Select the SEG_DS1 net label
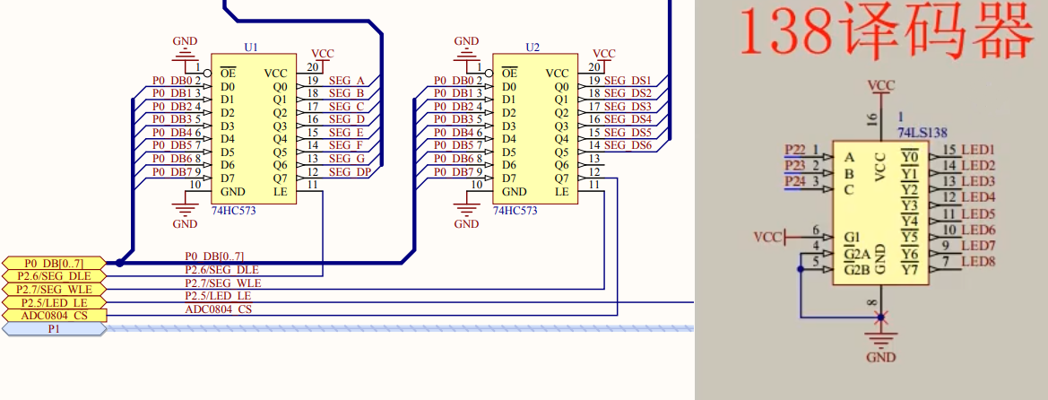The width and height of the screenshot is (1048, 400). 628,81
